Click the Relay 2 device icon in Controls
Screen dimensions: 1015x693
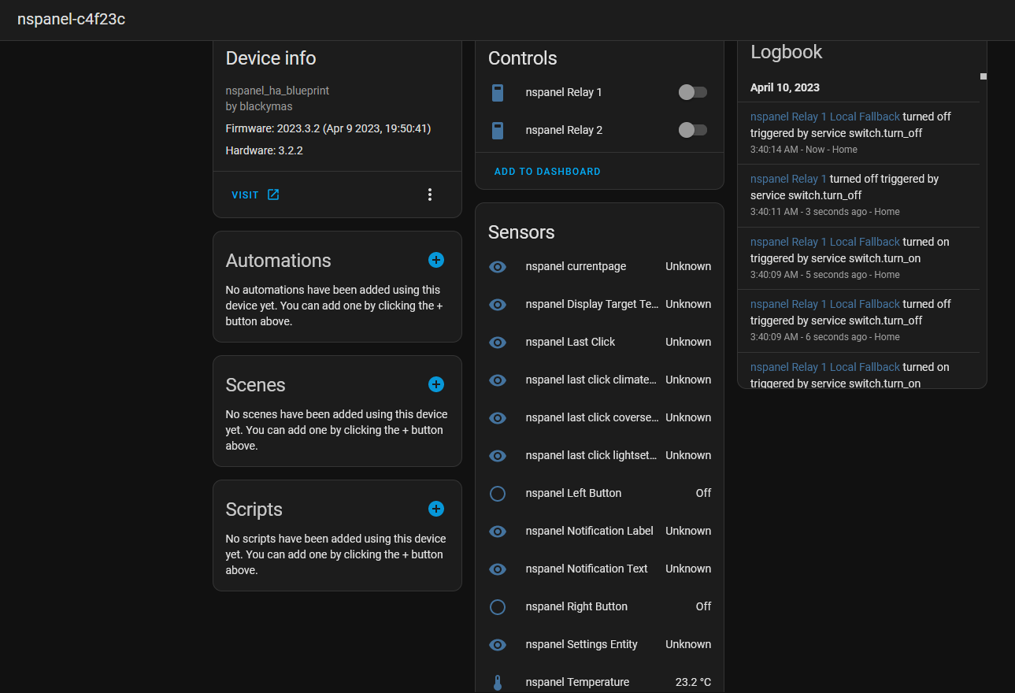click(498, 130)
